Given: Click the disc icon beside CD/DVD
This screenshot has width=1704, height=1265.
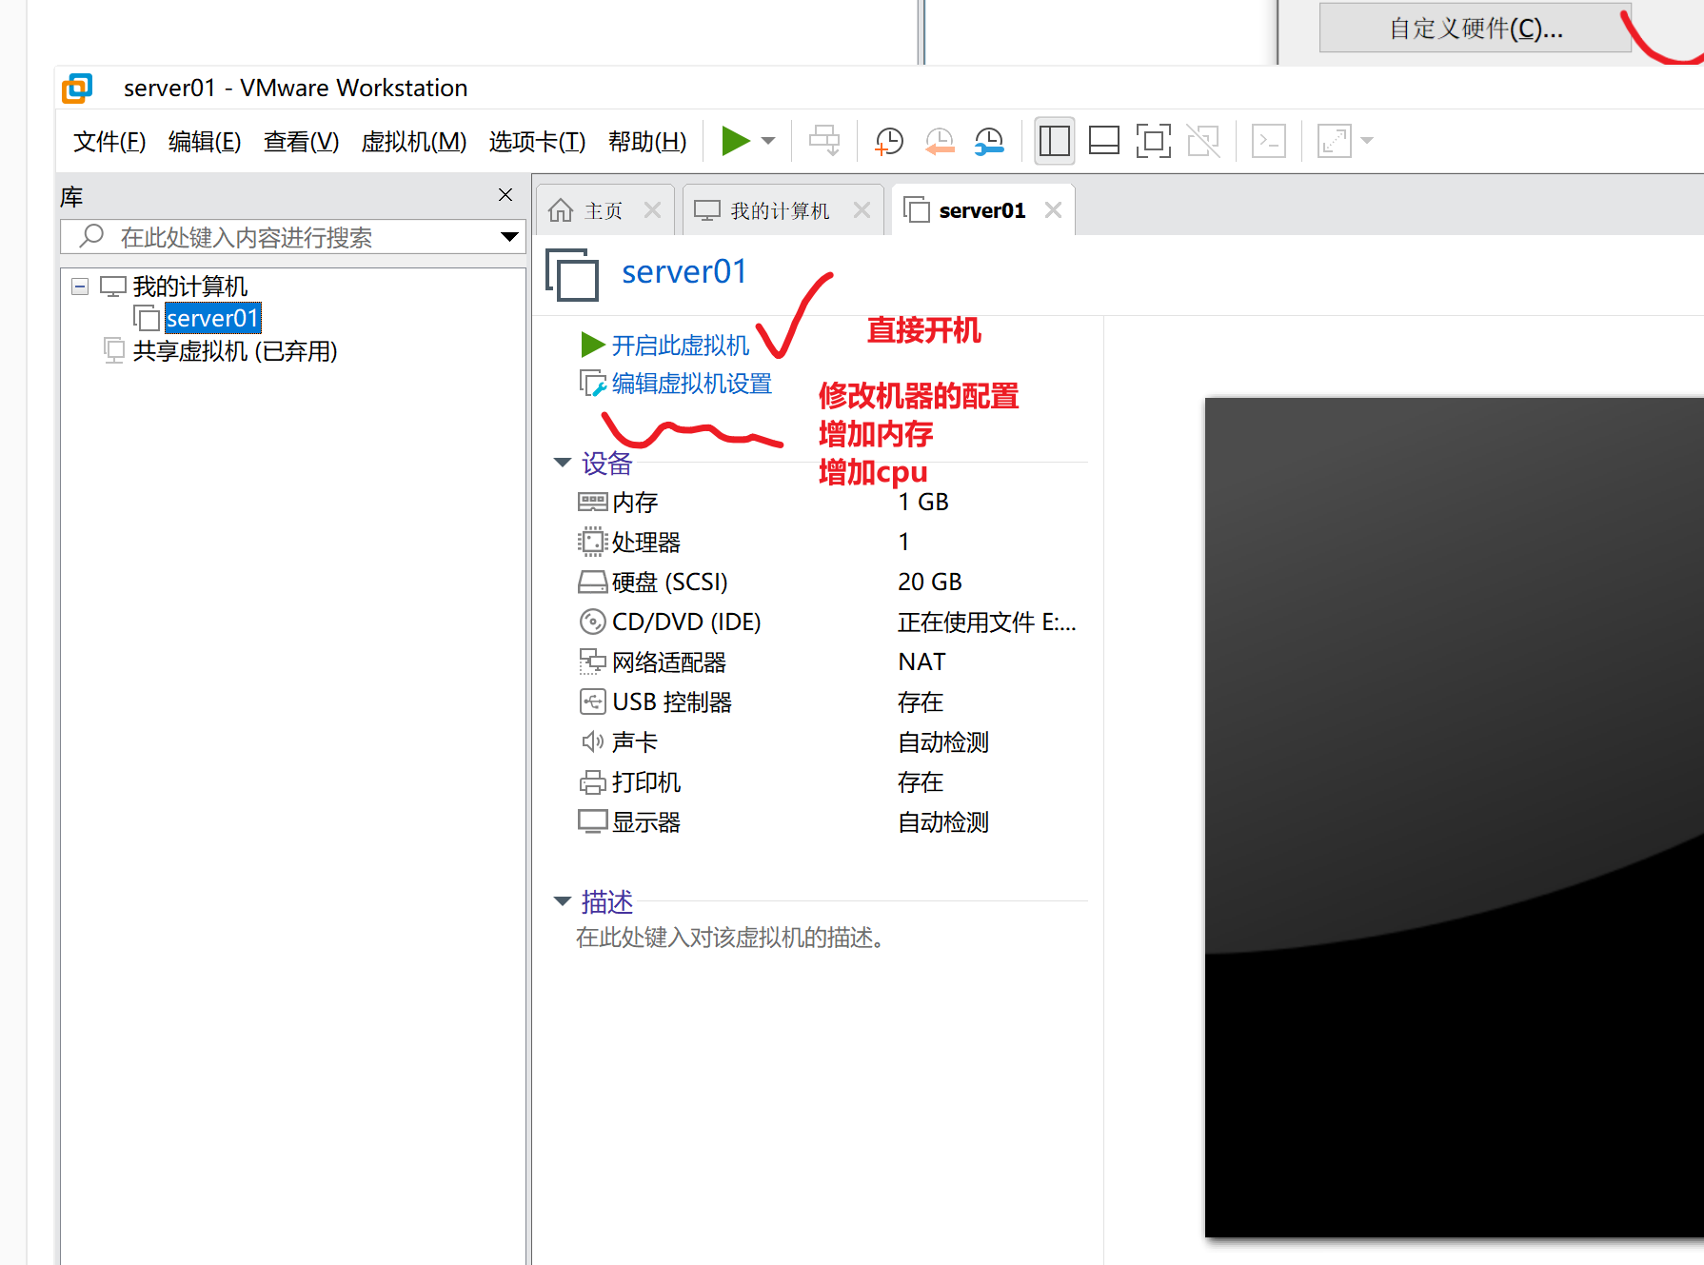Looking at the screenshot, I should tap(592, 622).
